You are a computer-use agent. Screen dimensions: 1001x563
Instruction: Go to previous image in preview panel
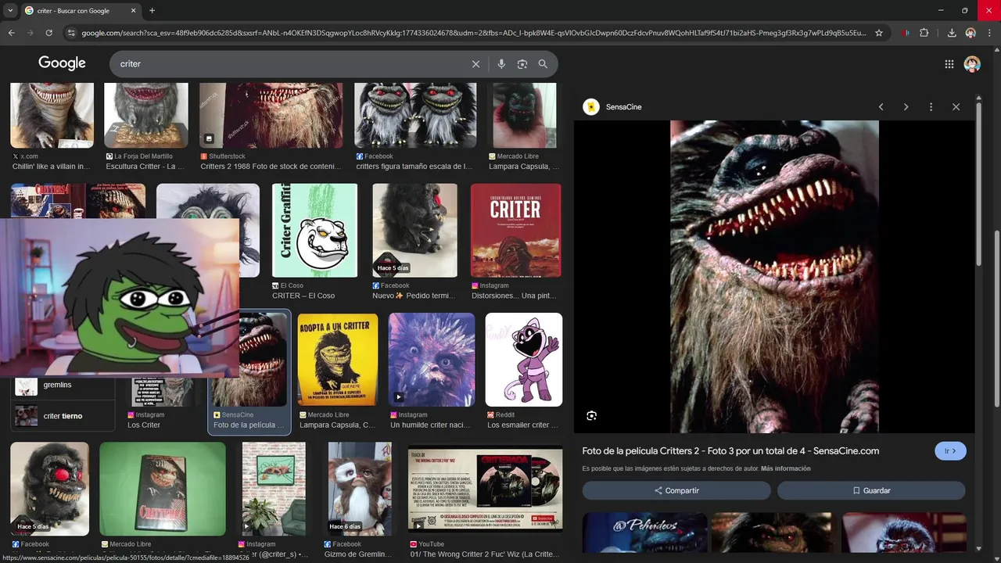pos(881,107)
